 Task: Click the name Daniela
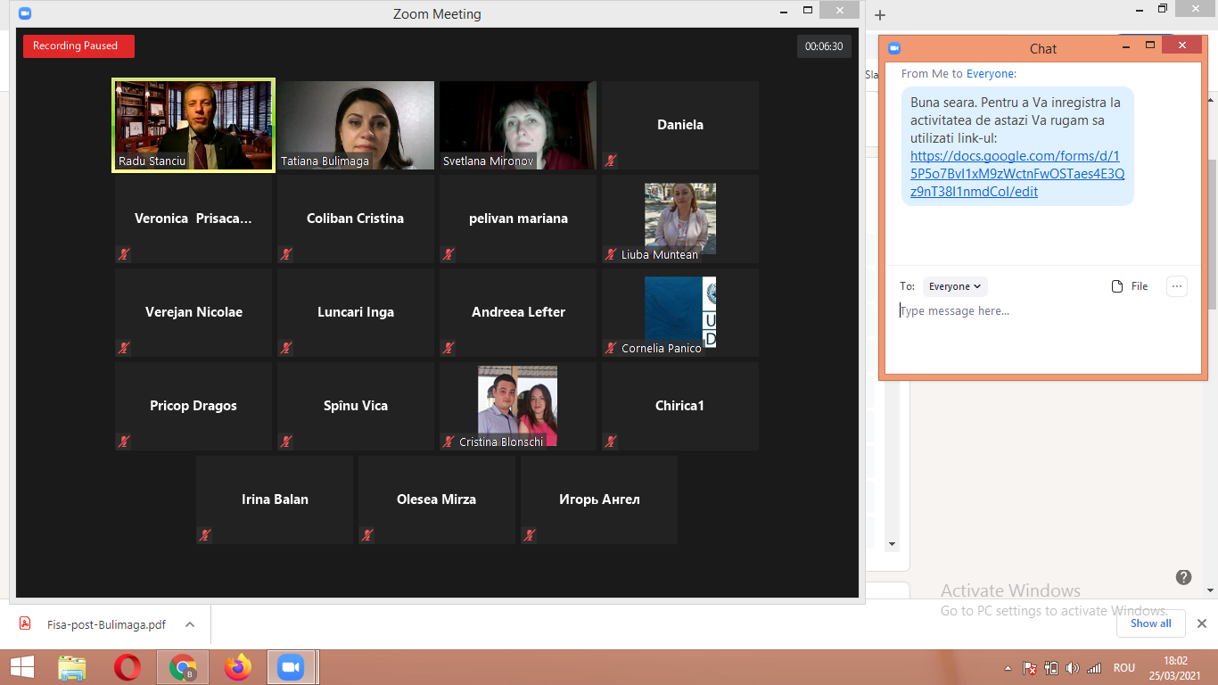pyautogui.click(x=680, y=125)
